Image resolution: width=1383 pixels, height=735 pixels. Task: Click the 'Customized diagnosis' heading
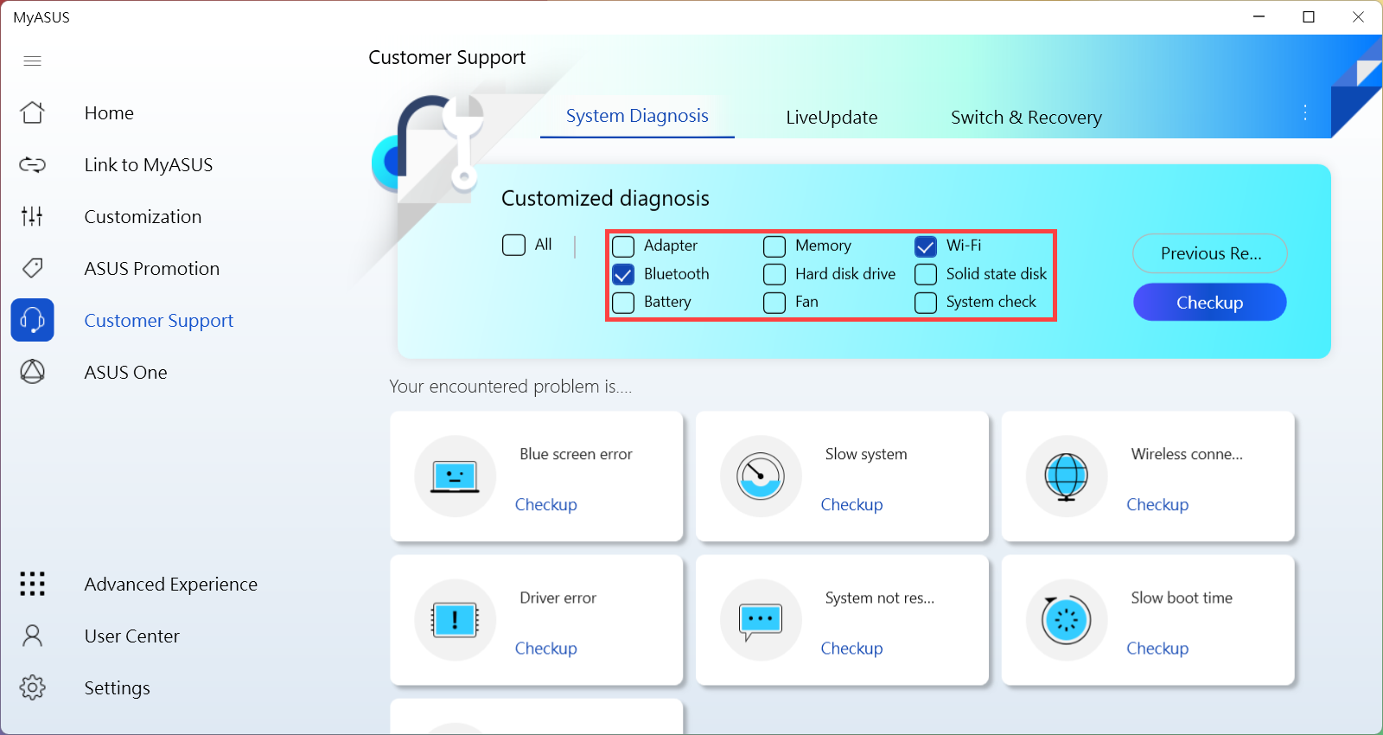(605, 198)
